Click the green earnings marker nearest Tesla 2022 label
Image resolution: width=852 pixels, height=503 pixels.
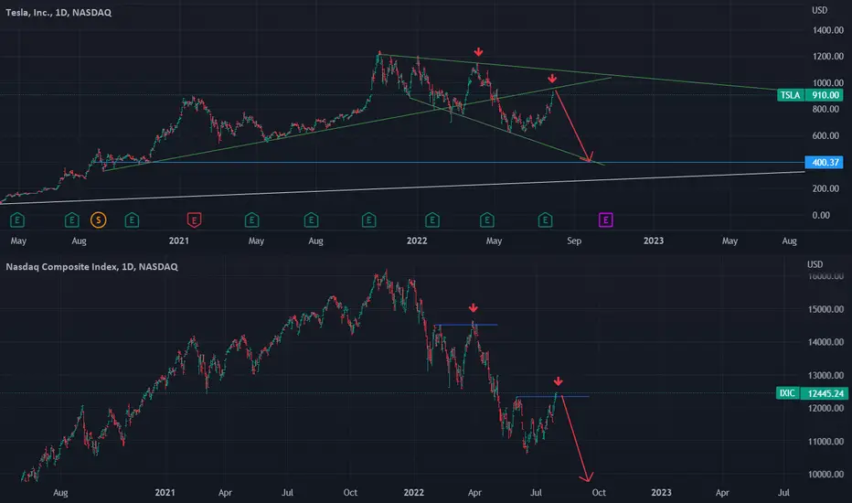(432, 220)
